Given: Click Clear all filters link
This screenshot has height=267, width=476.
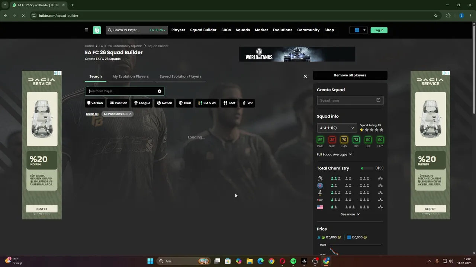Looking at the screenshot, I should (x=92, y=114).
